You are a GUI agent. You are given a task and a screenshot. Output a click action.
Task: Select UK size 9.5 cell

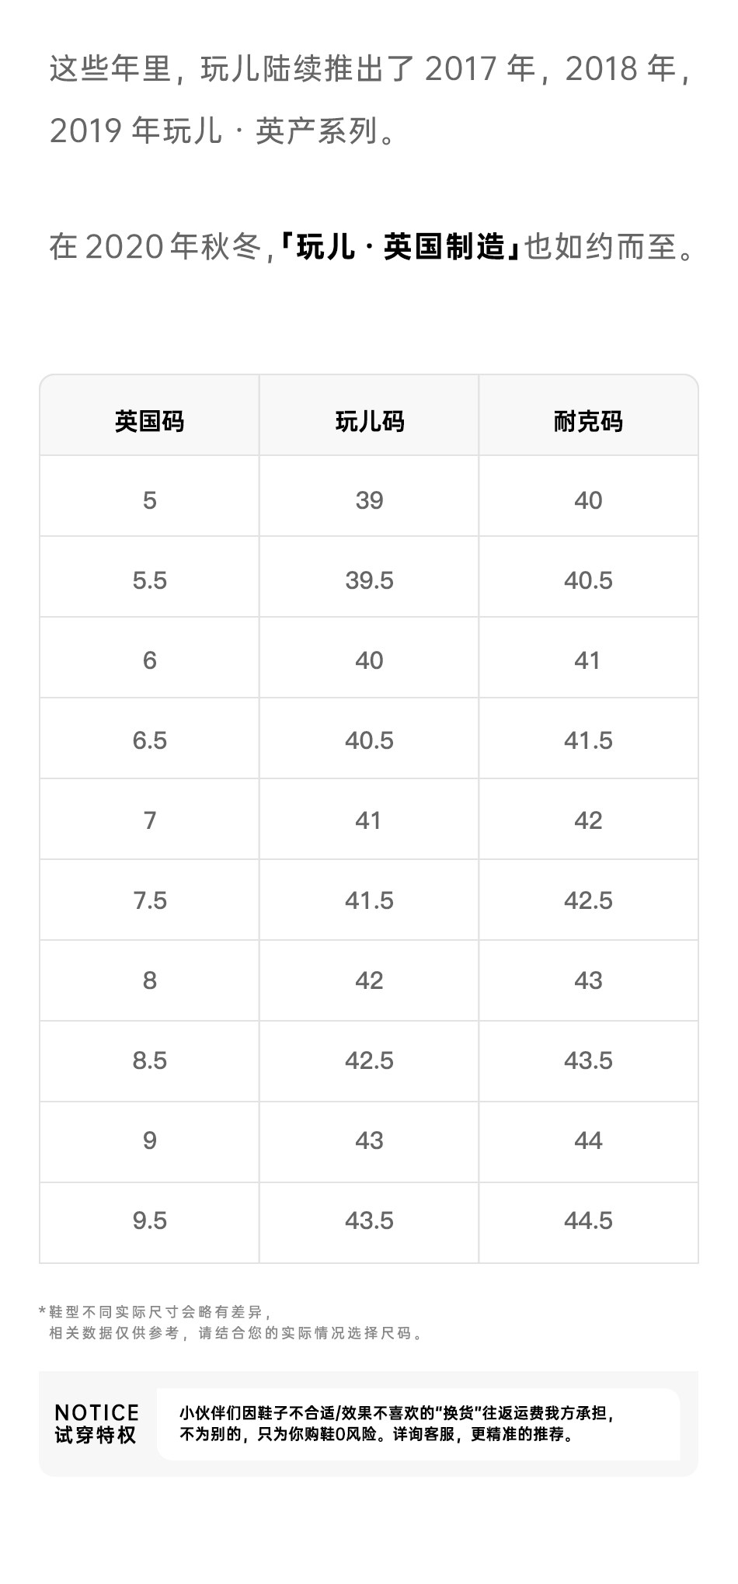pyautogui.click(x=149, y=1220)
